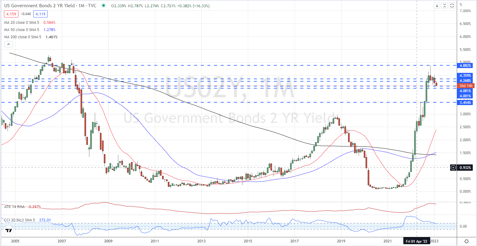Image resolution: width=477 pixels, height=246 pixels.
Task: Click the 4.001% price level label
Action: (465, 96)
